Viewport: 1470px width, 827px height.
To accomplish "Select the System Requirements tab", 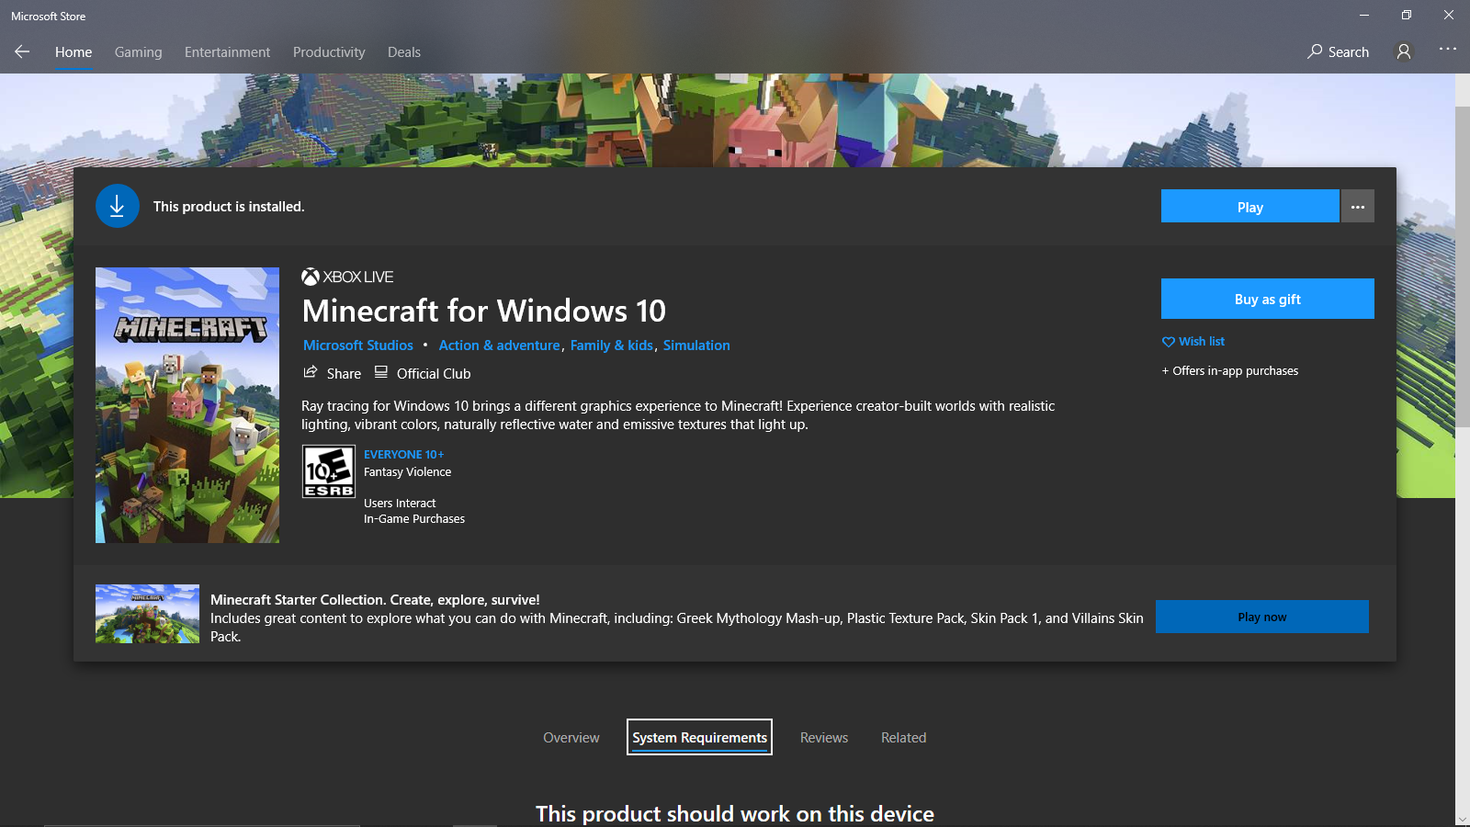I will point(699,737).
